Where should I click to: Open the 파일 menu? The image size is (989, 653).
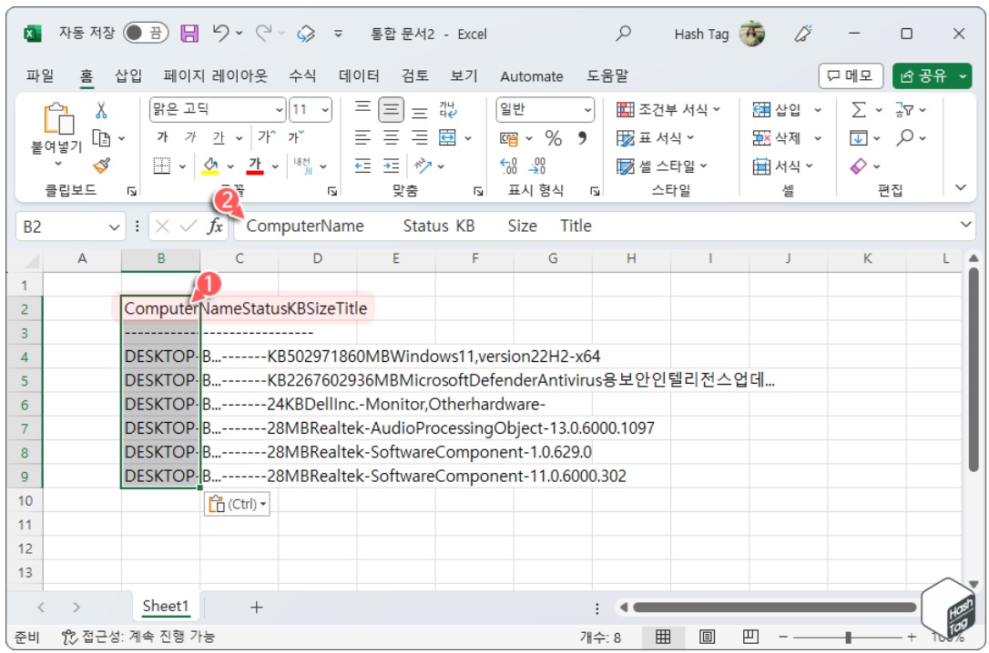(40, 76)
